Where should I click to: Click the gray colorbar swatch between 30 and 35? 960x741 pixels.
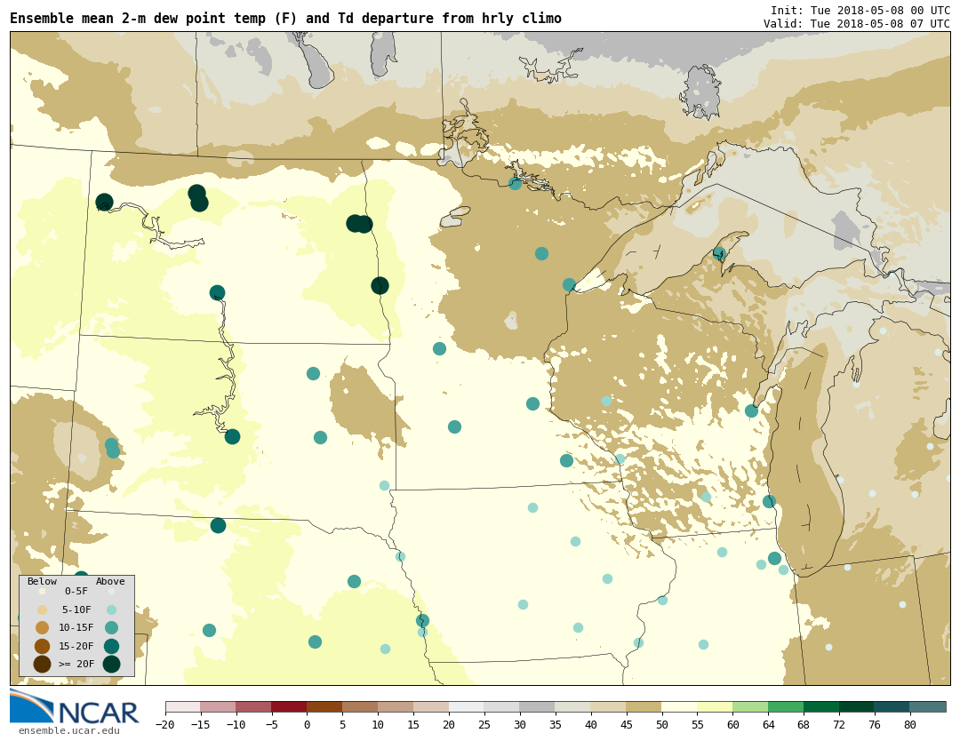(538, 707)
